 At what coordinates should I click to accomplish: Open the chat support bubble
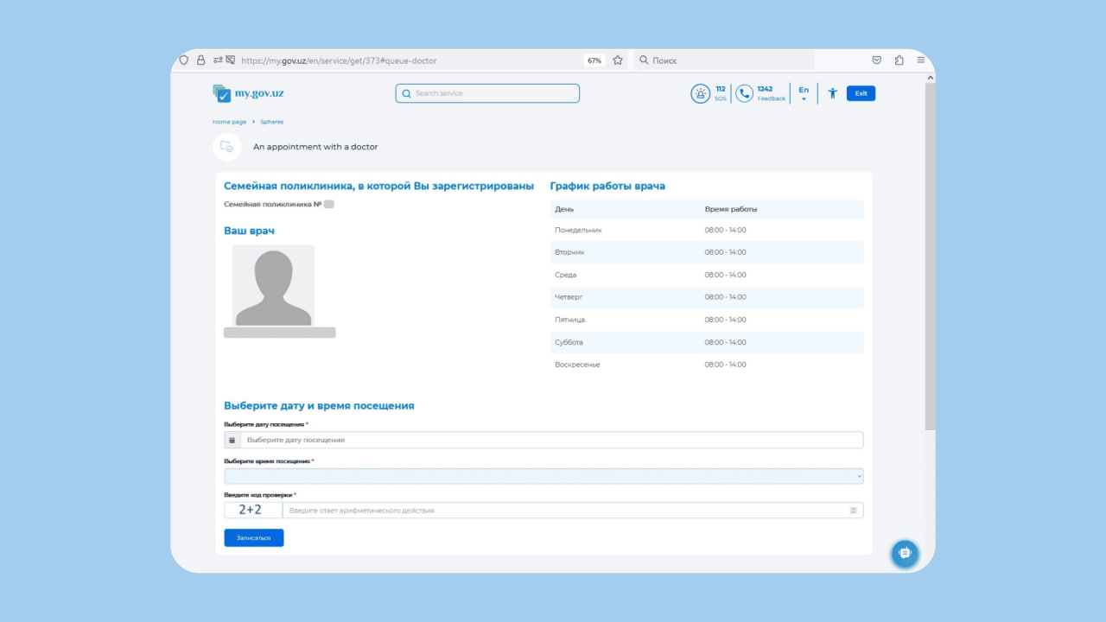point(905,553)
